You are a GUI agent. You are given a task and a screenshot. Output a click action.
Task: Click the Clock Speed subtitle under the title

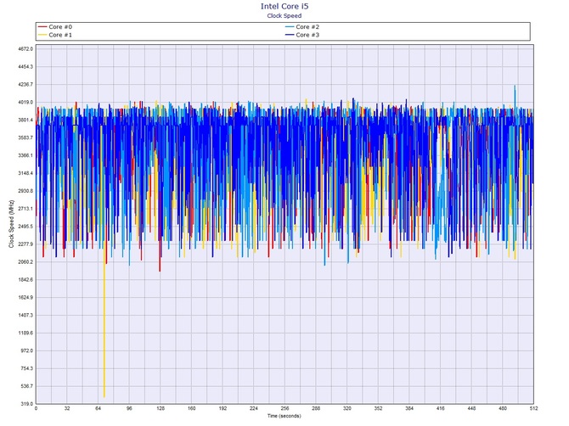tap(284, 15)
